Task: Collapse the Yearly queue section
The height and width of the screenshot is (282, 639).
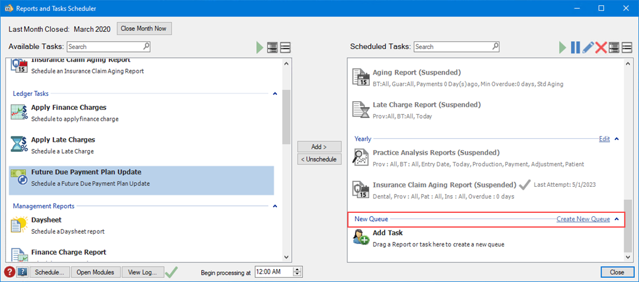Action: (617, 139)
